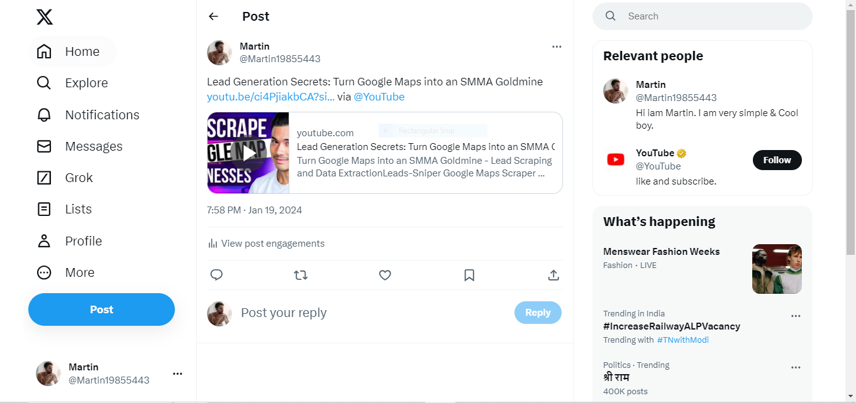Expand options for IncreaseRailwayALPVacancy trend

coord(796,316)
